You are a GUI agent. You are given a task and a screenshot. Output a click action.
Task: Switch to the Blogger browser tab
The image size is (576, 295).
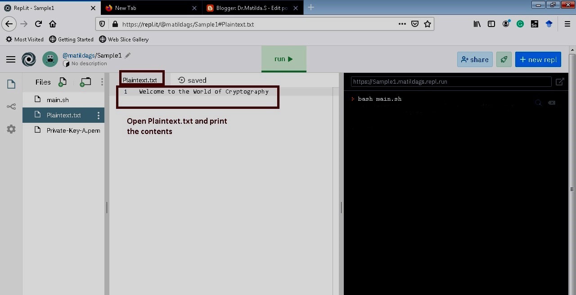(x=250, y=8)
